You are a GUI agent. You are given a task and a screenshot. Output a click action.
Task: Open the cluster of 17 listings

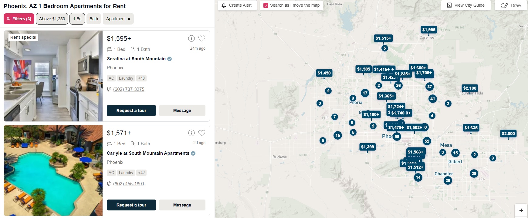(365, 93)
